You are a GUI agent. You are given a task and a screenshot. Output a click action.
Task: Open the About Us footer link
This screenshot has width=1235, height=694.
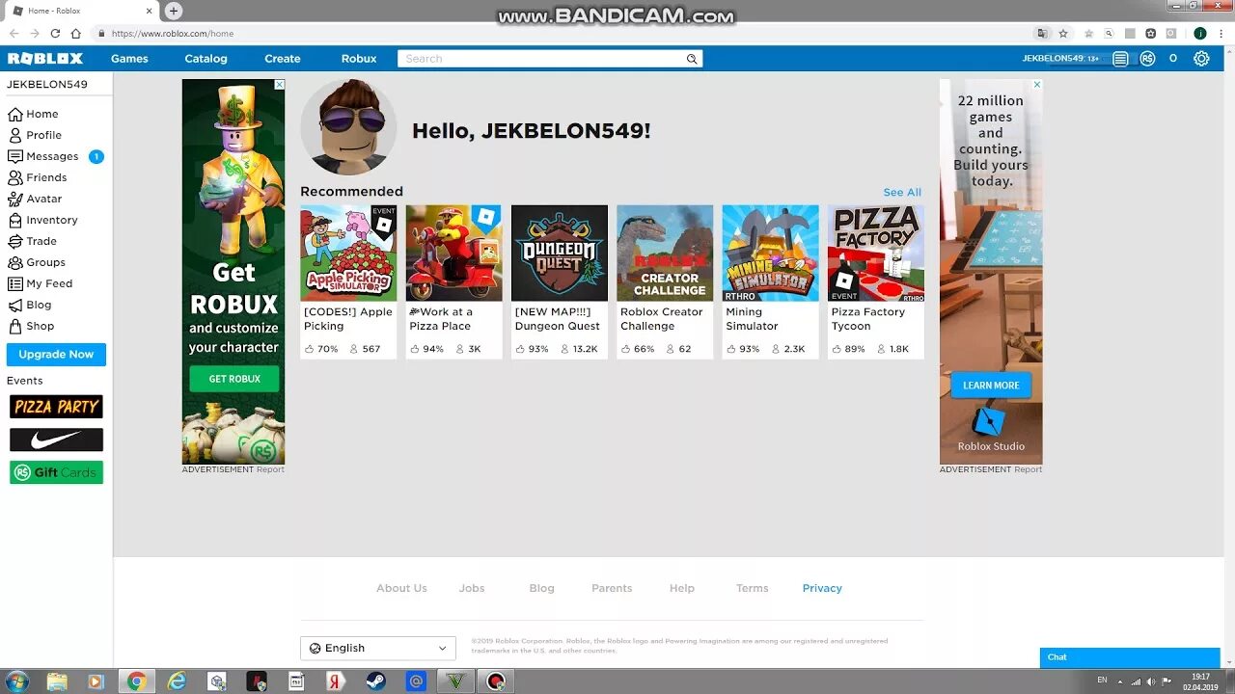(x=401, y=588)
